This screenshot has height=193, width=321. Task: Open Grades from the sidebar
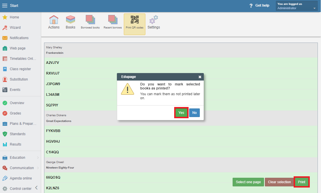pos(15,113)
